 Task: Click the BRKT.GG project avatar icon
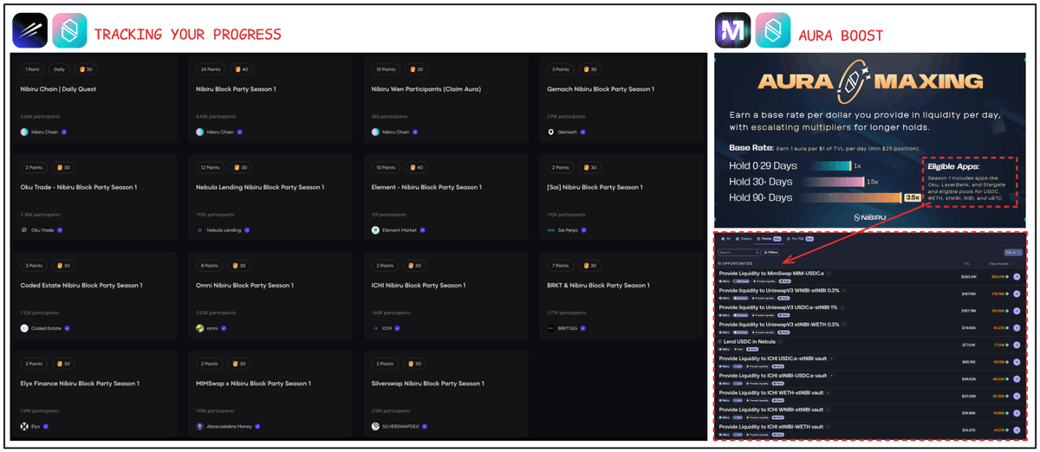point(550,328)
